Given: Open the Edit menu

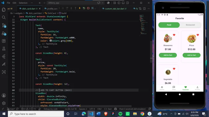Looking at the screenshot, I should pos(14,3).
